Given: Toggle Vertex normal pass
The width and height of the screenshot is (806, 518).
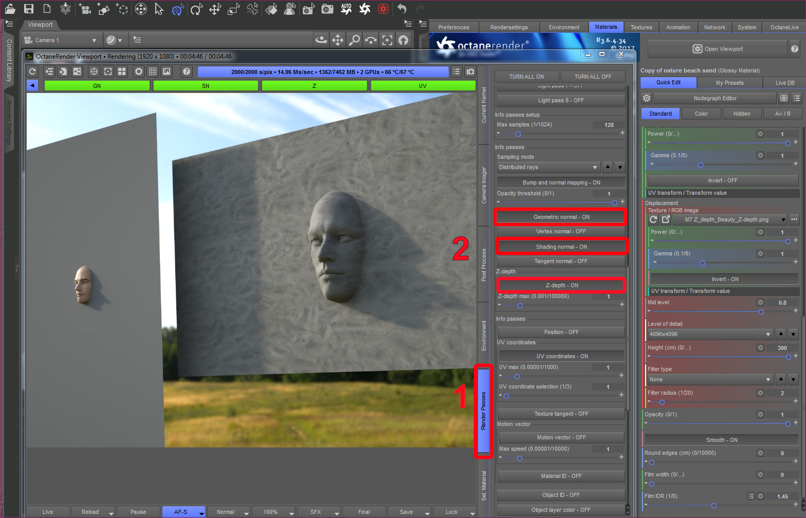Looking at the screenshot, I should coord(561,231).
